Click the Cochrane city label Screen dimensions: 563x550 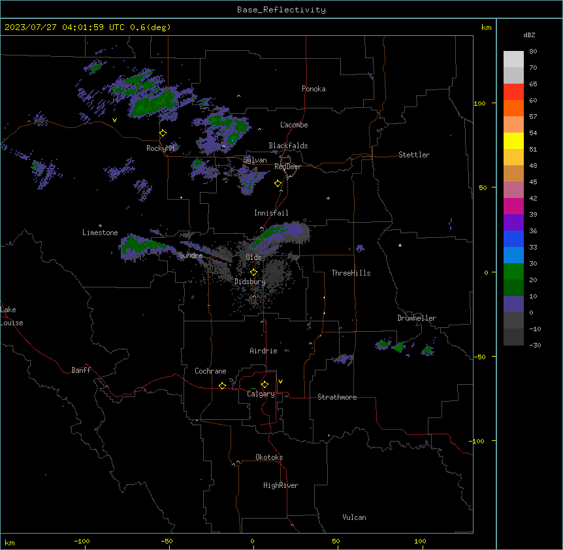point(210,371)
